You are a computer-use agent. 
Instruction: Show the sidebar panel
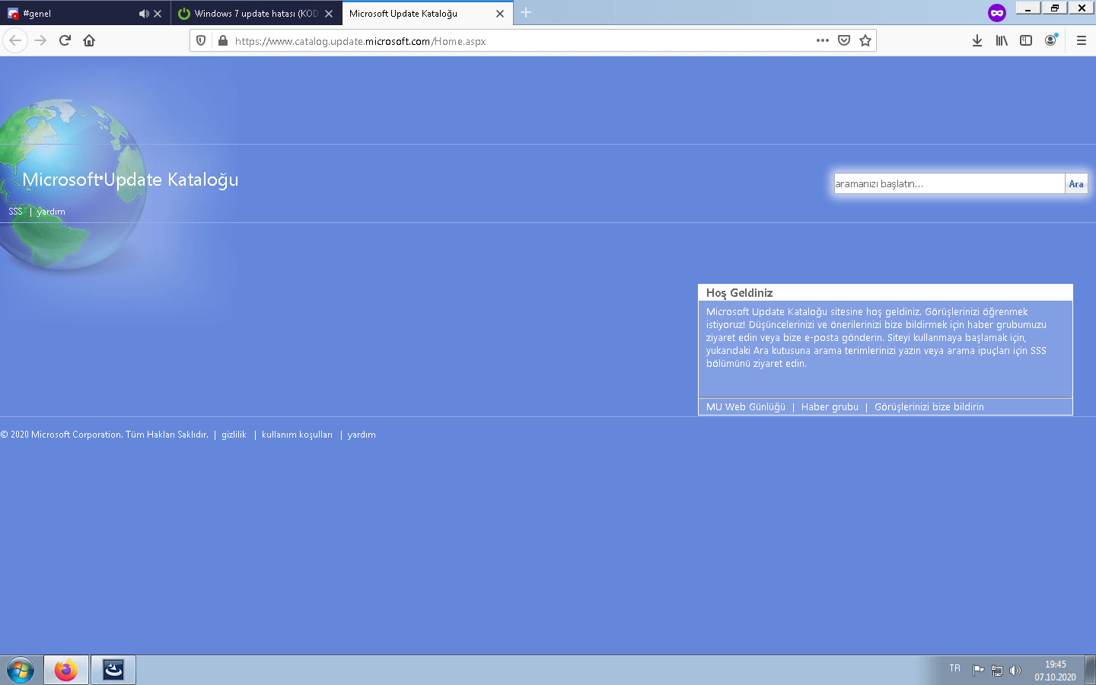(x=1026, y=40)
